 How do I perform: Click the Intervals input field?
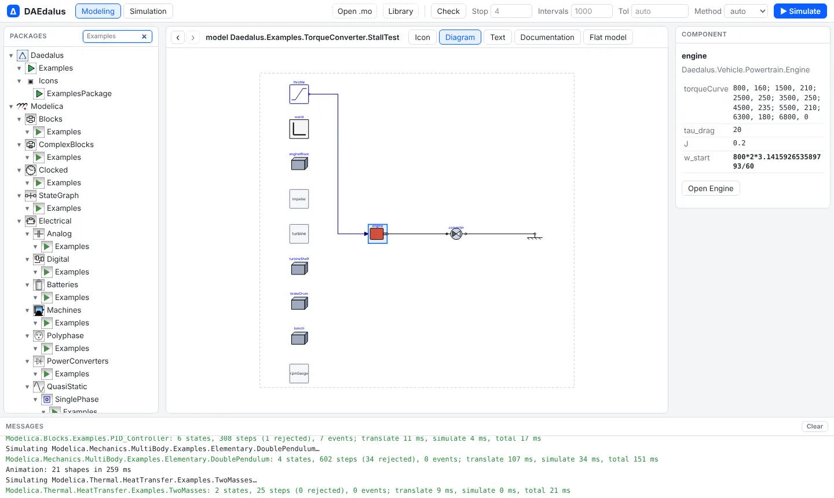coord(592,11)
